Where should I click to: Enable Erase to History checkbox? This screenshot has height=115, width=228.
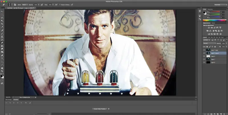(x=60, y=5)
